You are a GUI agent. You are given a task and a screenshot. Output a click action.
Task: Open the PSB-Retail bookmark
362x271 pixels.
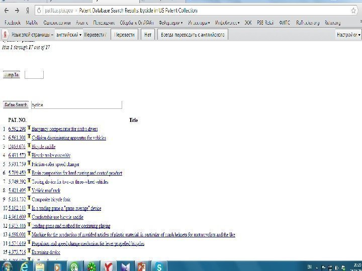point(265,23)
